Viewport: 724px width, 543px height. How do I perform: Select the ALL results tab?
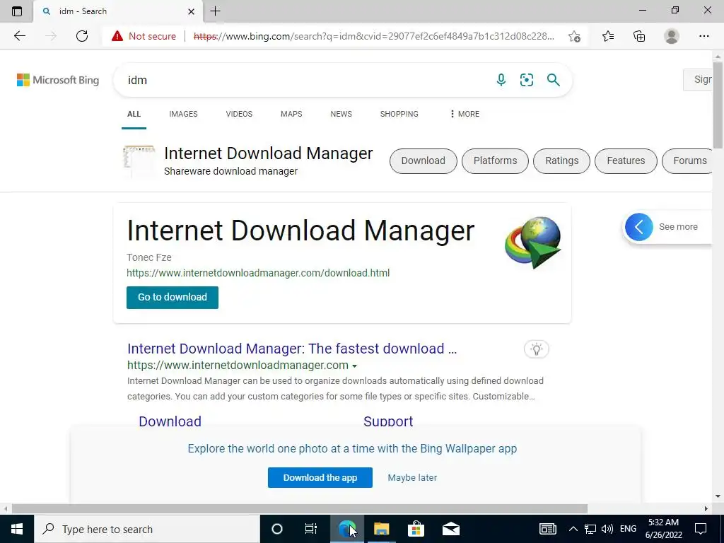[x=134, y=114]
